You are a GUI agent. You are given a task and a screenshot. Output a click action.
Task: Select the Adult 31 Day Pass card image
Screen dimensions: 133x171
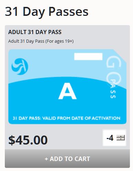pyautogui.click(x=67, y=87)
